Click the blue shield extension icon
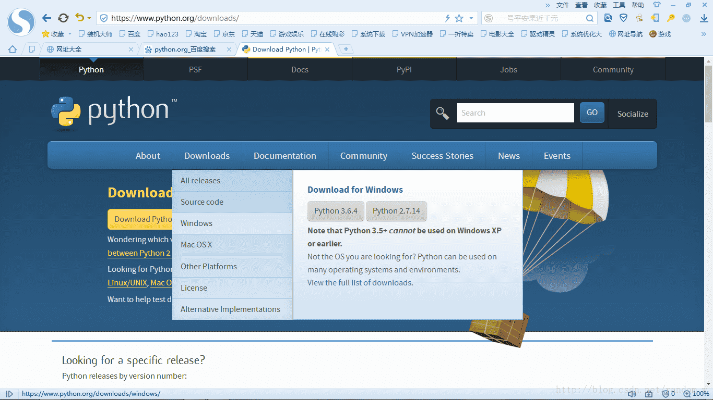 (x=623, y=18)
